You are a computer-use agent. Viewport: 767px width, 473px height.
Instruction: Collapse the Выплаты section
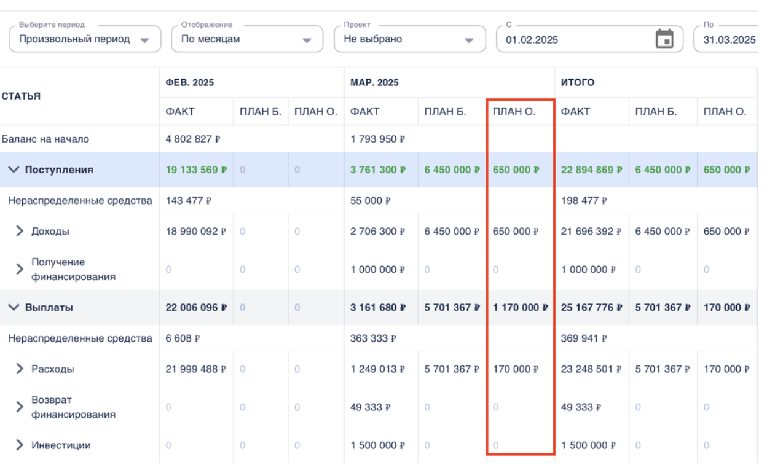pyautogui.click(x=14, y=308)
